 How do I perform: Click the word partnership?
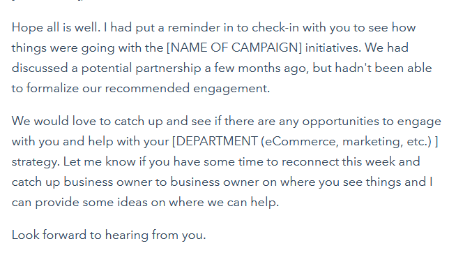(x=168, y=69)
